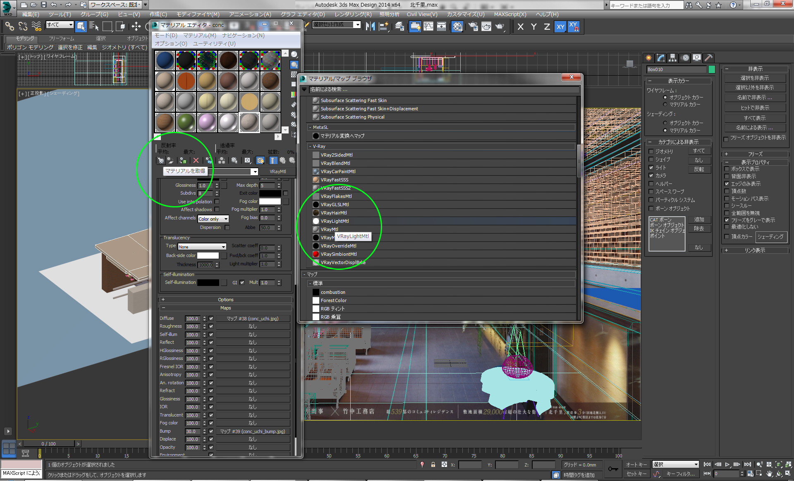Enable the Geometry hide-by-category checkbox

(x=651, y=152)
